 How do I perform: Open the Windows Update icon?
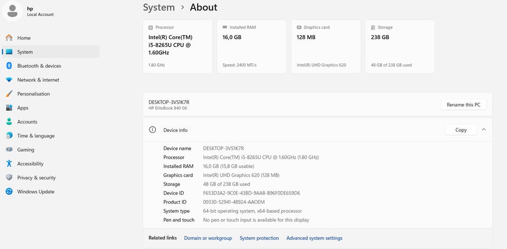pos(9,191)
